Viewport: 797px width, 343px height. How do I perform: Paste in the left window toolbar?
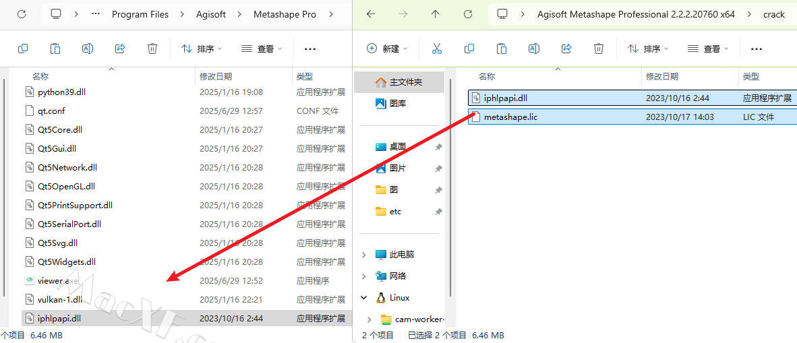click(55, 49)
